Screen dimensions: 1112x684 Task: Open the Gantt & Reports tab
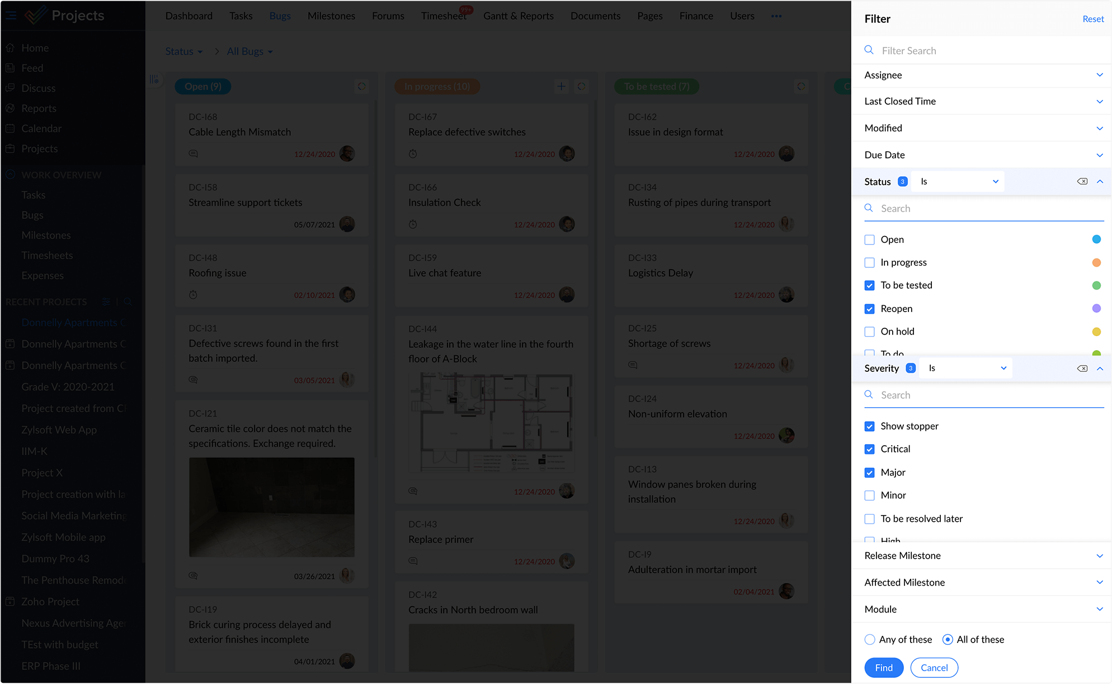(518, 16)
